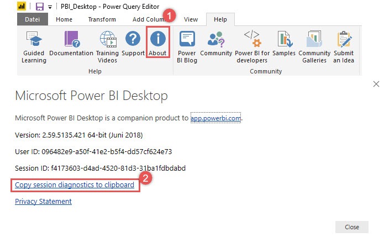Open Power BI for developers
The width and height of the screenshot is (384, 248).
pos(252,46)
